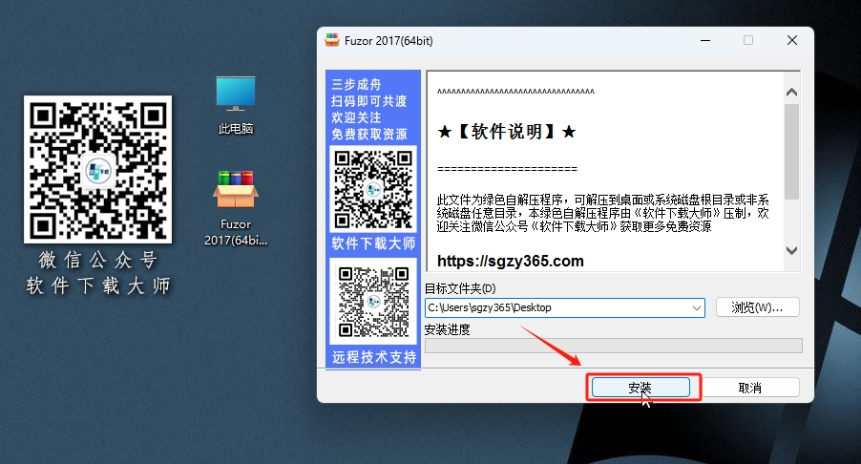Screen dimensions: 861x464
Task: Click the lower QR code above 远程技术支持
Action: 373,302
